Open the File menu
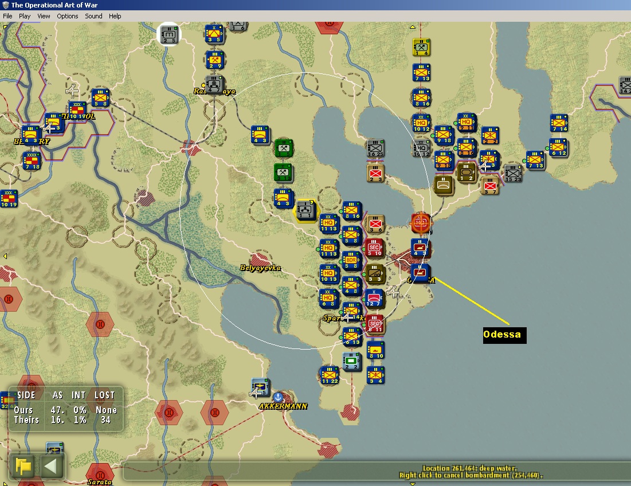Screen dimensions: 631x486 pos(7,16)
